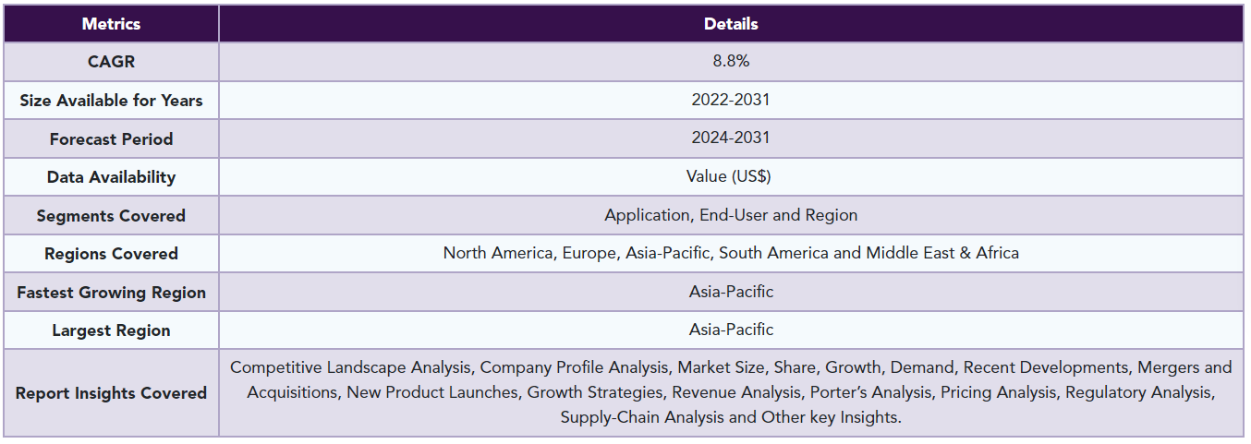Select the CAGR row label
1251x444 pixels.
[x=111, y=62]
